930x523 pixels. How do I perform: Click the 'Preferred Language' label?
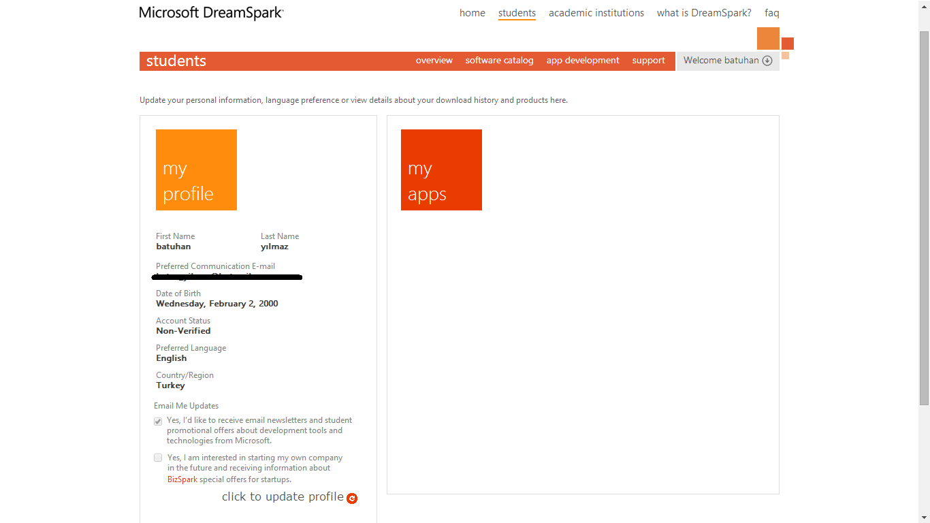coord(191,348)
